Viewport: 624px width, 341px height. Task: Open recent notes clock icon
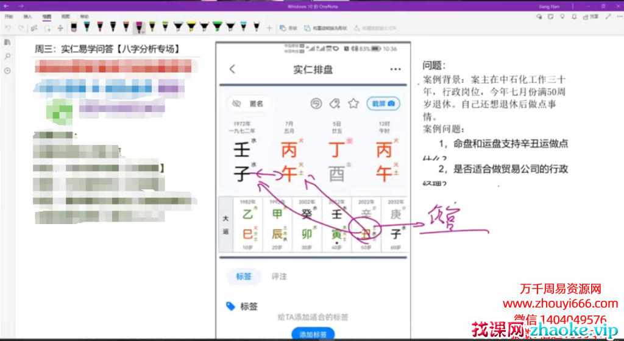[x=7, y=71]
